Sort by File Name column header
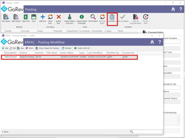This screenshot has width=185, height=138. tap(53, 53)
